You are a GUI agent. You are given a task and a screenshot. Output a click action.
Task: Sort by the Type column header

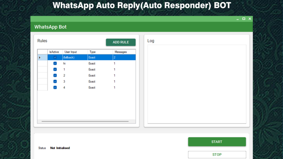click(100, 52)
